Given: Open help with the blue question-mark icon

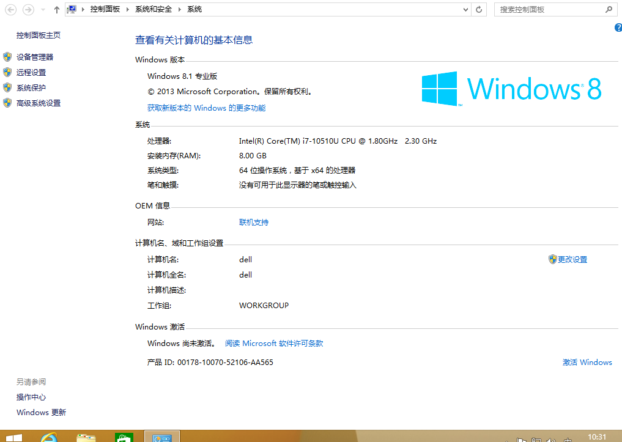Looking at the screenshot, I should pos(618,28).
